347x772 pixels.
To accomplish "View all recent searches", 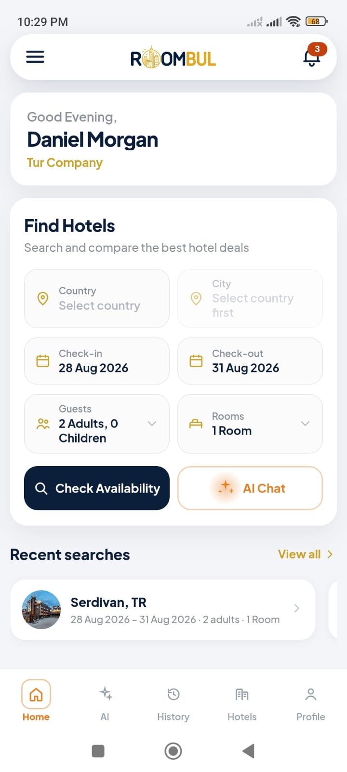I will [306, 554].
